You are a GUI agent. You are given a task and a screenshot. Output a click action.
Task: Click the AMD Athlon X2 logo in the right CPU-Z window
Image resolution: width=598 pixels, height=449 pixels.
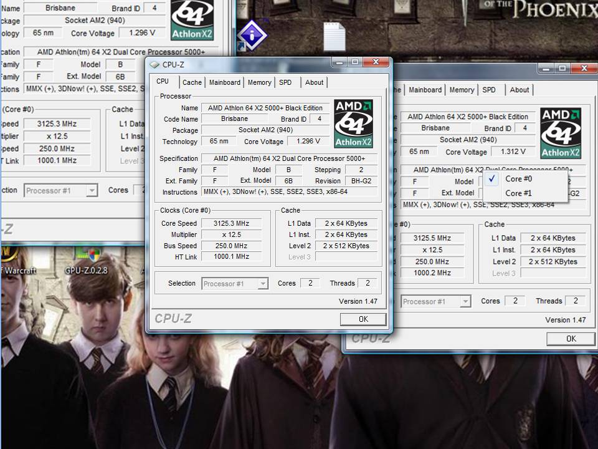[561, 133]
